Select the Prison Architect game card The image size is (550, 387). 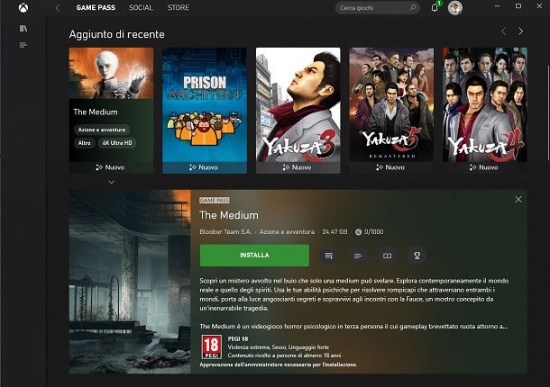tap(205, 111)
